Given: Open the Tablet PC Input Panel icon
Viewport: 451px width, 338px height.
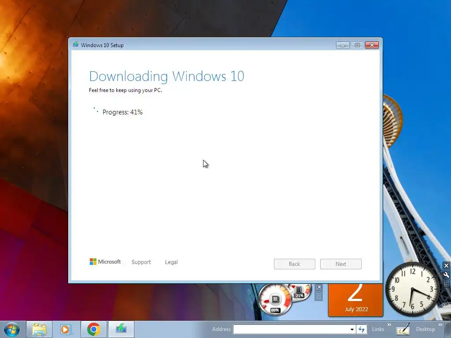Looking at the screenshot, I should click(x=403, y=329).
